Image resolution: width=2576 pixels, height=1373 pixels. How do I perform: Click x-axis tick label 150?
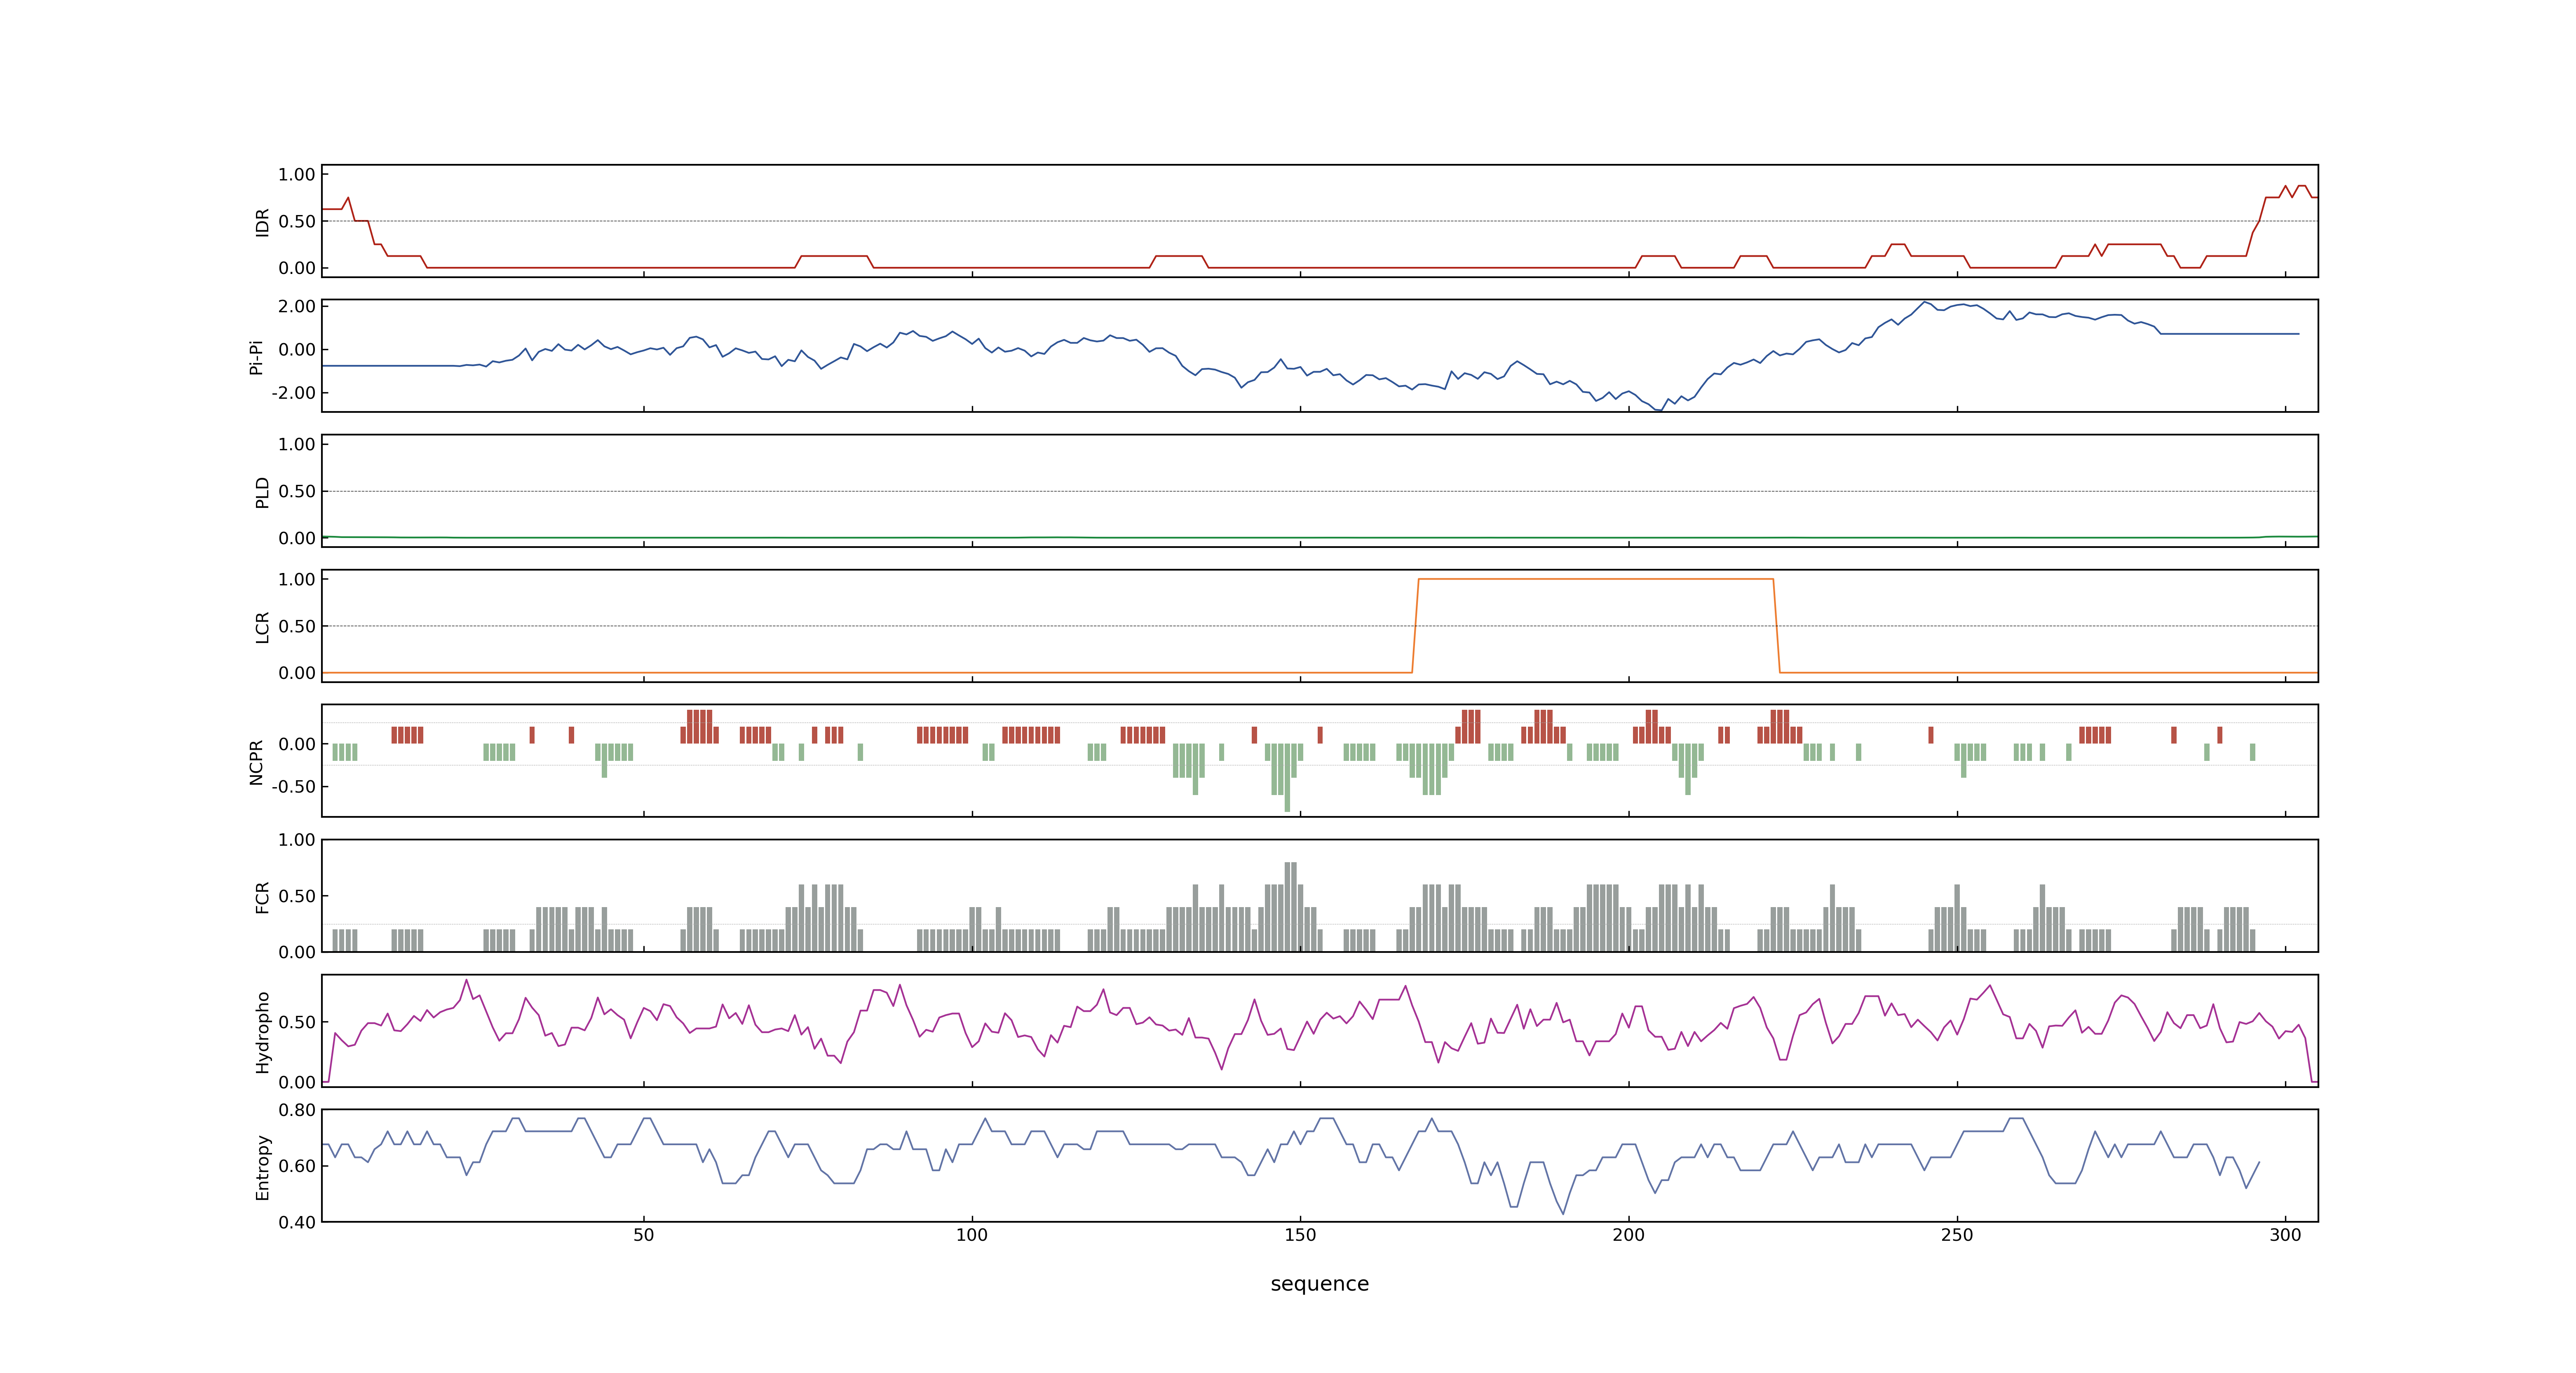pyautogui.click(x=1300, y=1235)
